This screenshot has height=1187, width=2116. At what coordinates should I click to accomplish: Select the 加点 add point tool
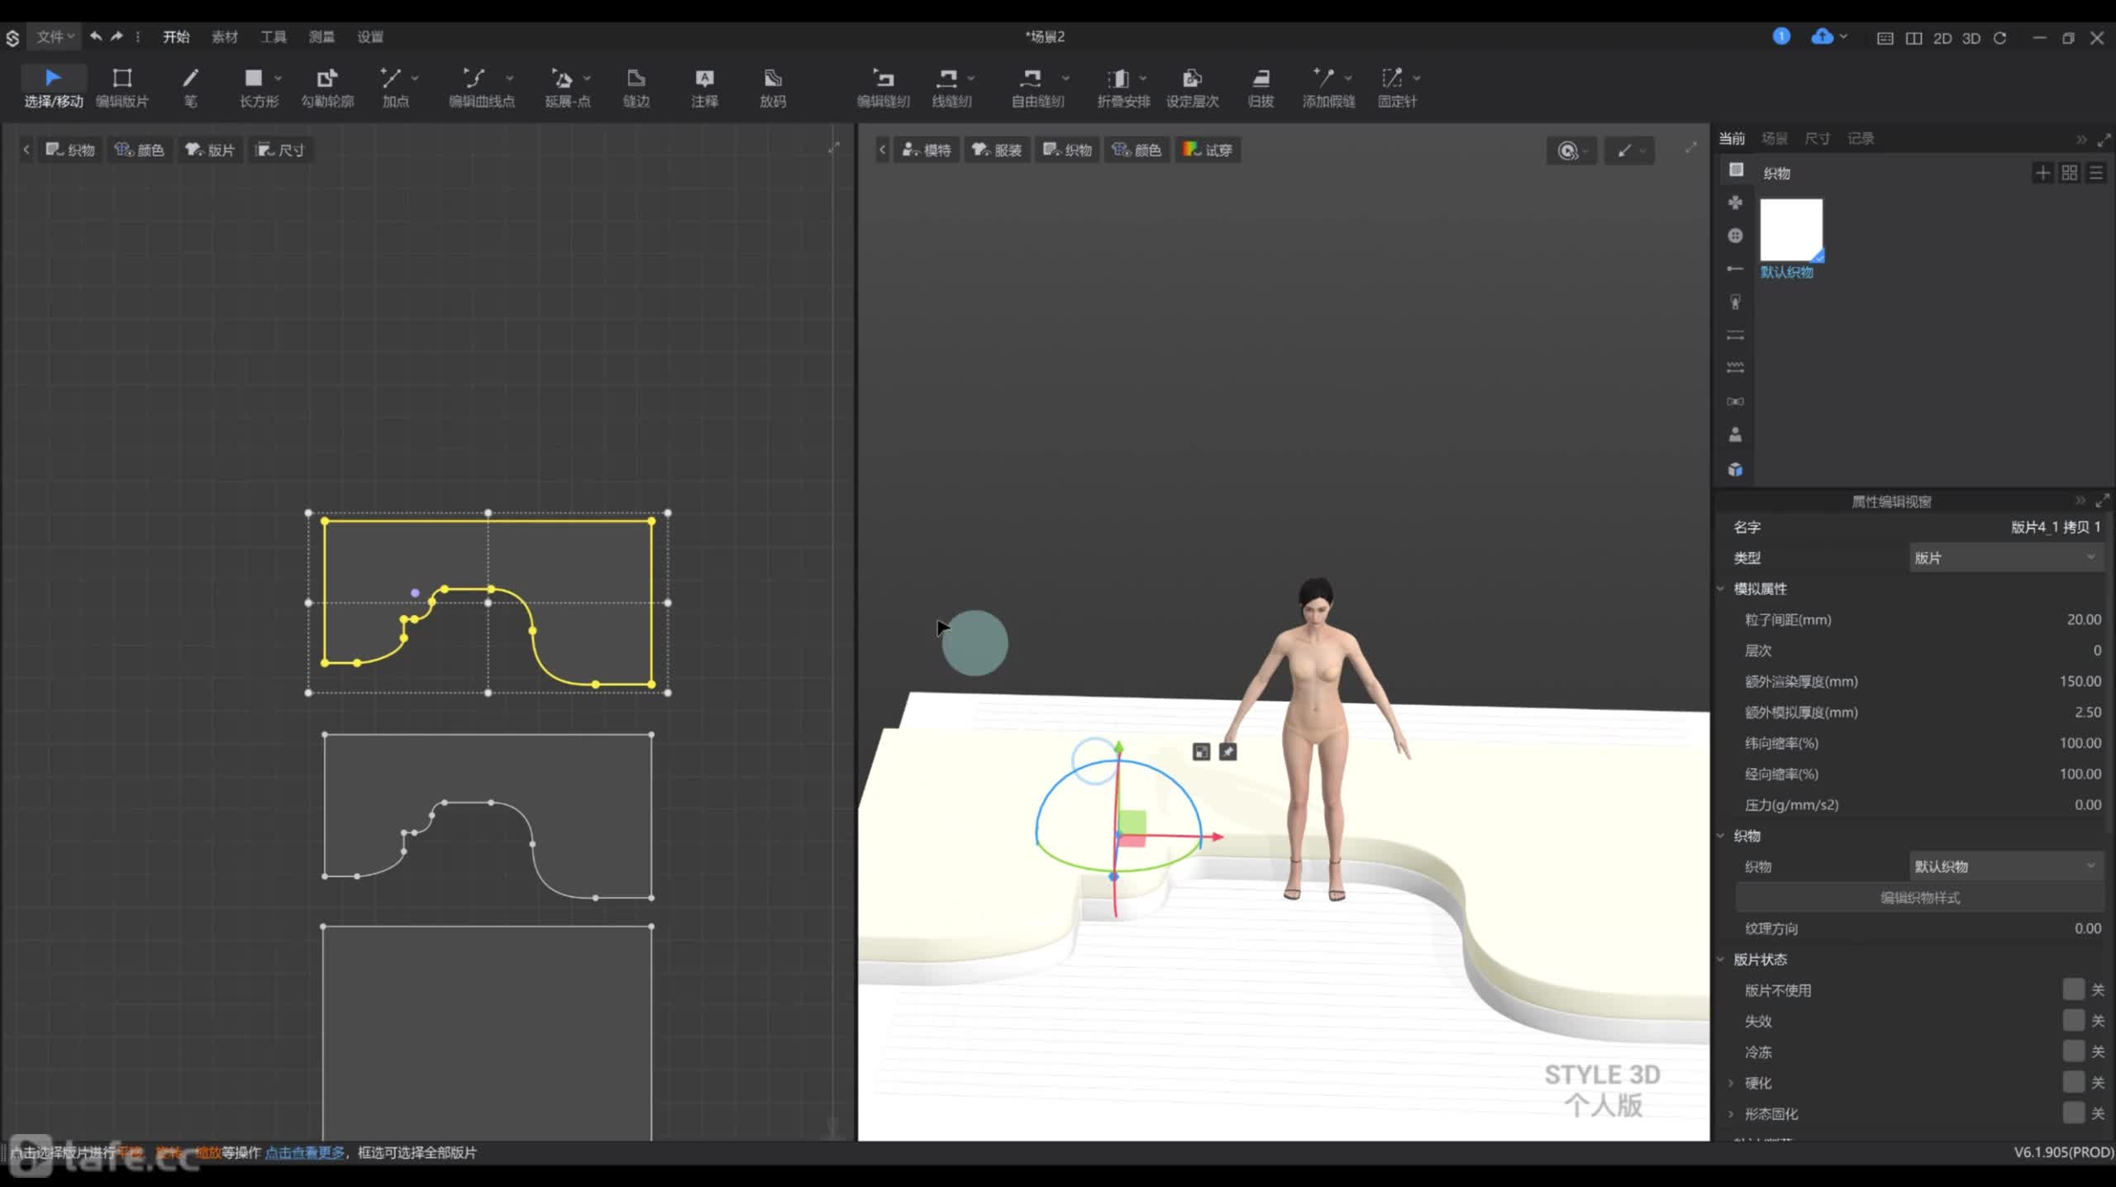pyautogui.click(x=394, y=88)
